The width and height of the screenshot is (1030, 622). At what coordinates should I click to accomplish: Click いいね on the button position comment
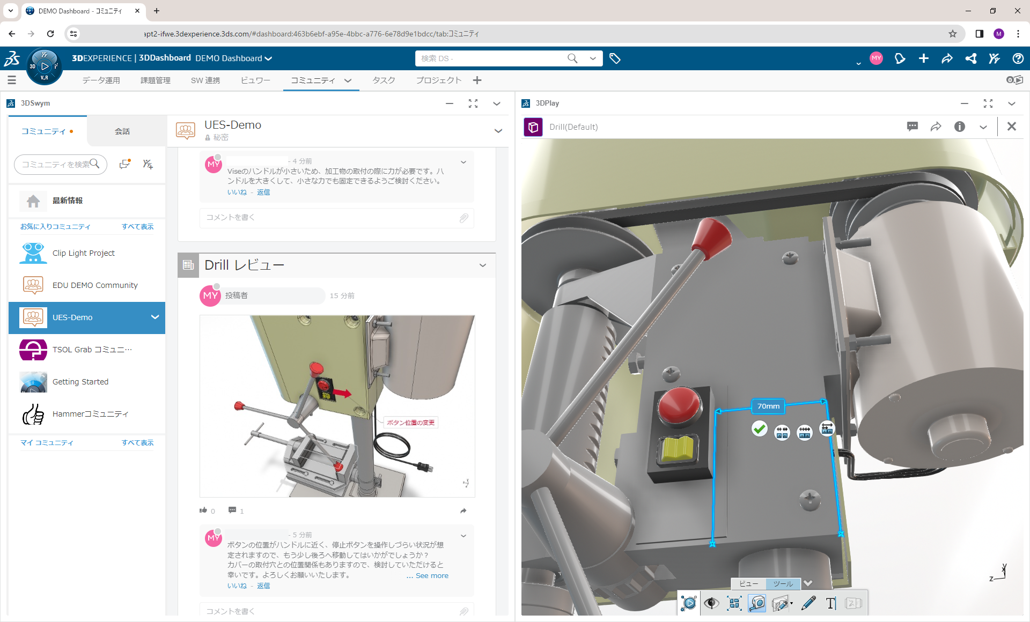(237, 586)
